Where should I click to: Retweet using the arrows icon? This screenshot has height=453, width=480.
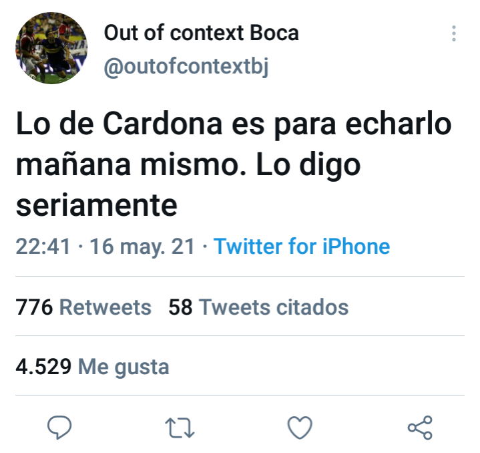tap(180, 428)
